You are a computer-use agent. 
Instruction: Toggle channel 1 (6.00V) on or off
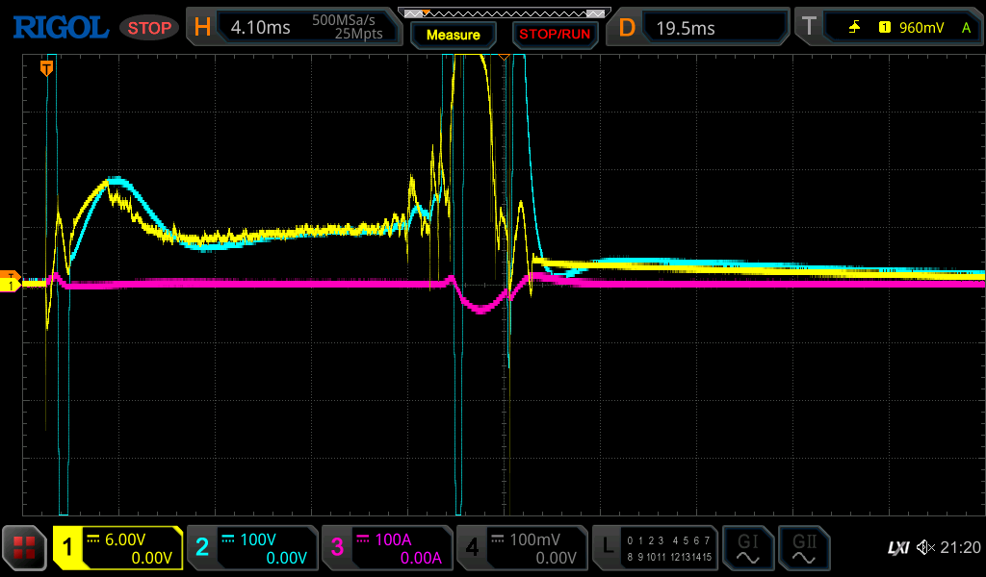coord(117,548)
